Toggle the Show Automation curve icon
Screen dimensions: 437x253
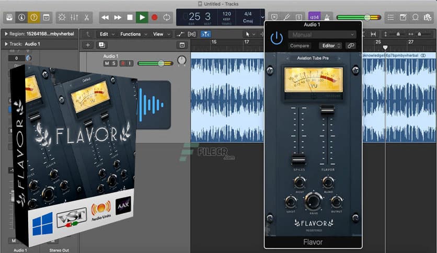click(x=180, y=34)
